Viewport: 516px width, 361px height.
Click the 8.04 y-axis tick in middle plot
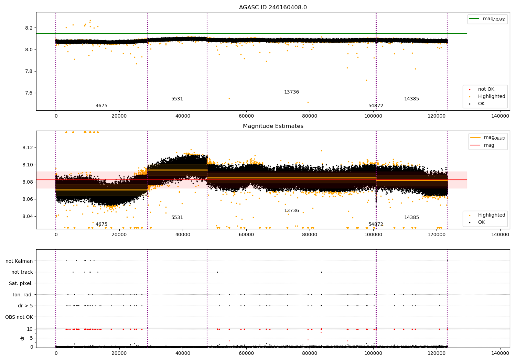point(28,217)
